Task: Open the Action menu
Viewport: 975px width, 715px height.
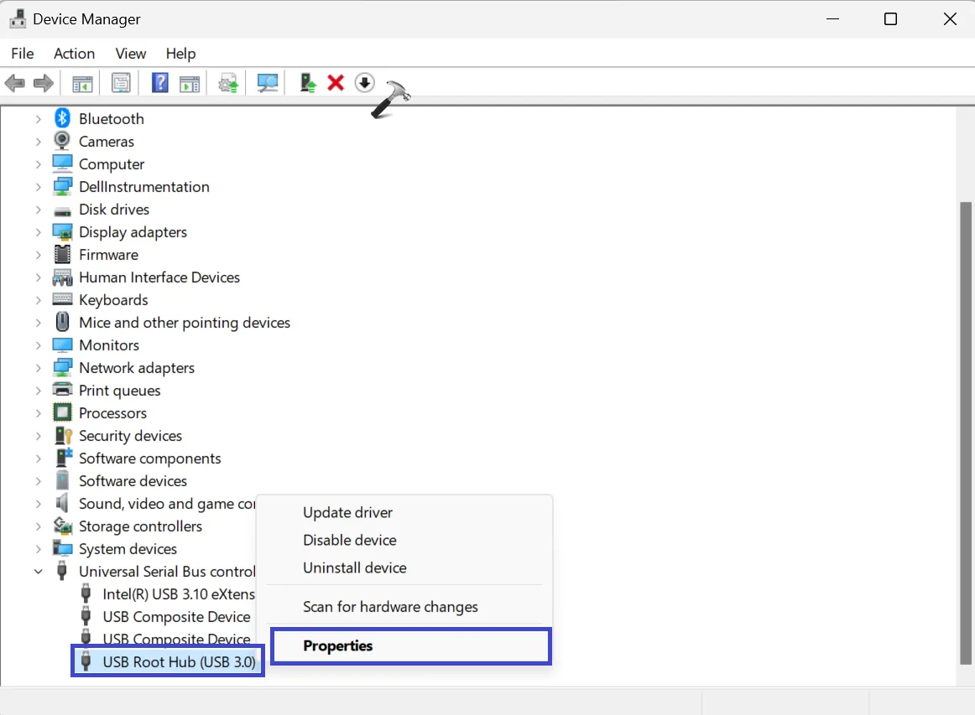Action: pyautogui.click(x=74, y=54)
